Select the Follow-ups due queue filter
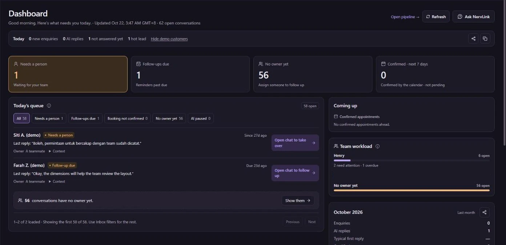 85,119
